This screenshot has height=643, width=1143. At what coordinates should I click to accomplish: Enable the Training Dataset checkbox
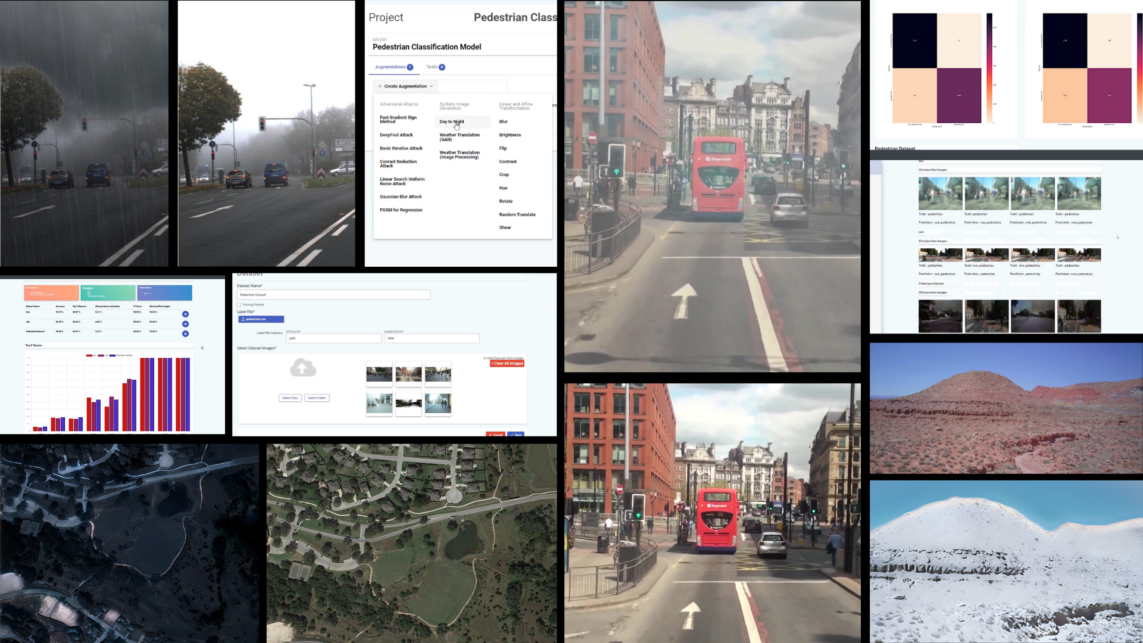239,305
